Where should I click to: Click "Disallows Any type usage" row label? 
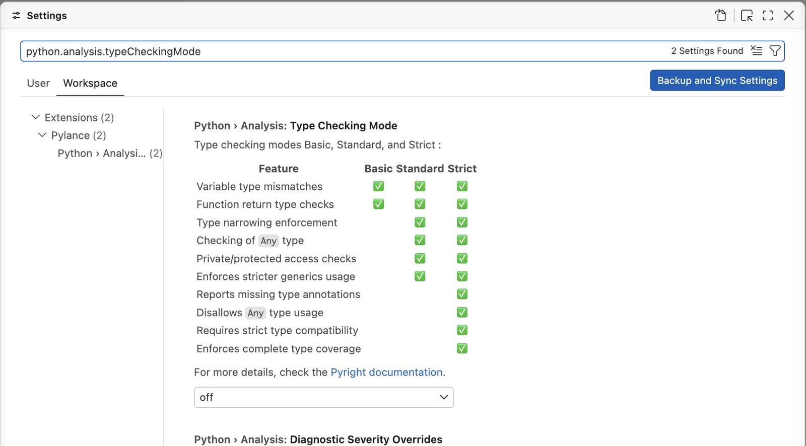tap(260, 313)
